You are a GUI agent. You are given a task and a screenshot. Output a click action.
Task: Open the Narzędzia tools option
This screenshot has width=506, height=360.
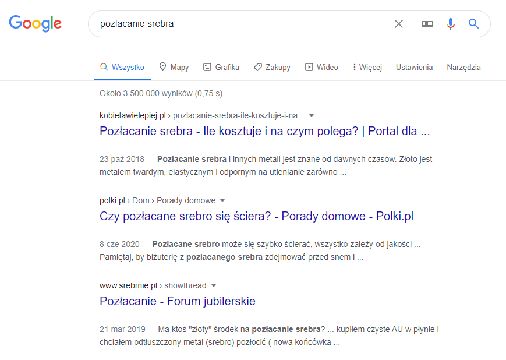[463, 67]
